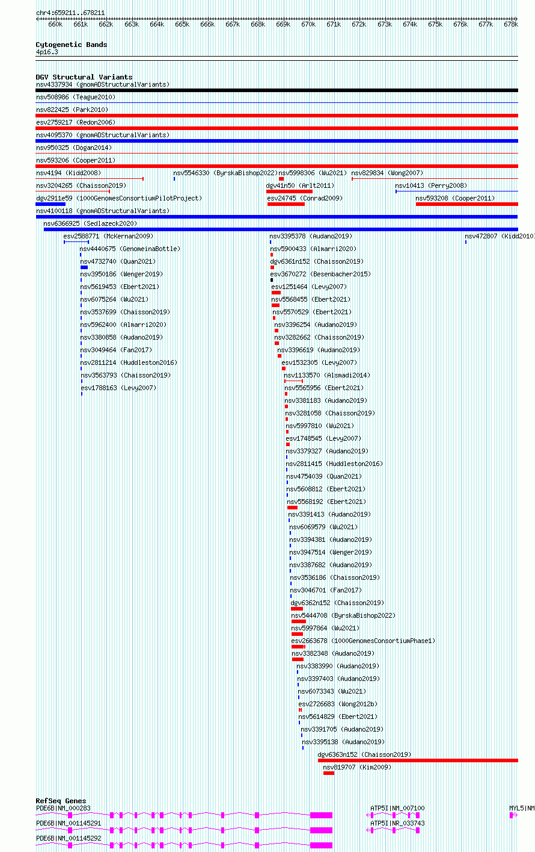
Task: Open dgv2911e59 1000GenomesConsortiumPilotProject variant
Action: tap(119, 198)
